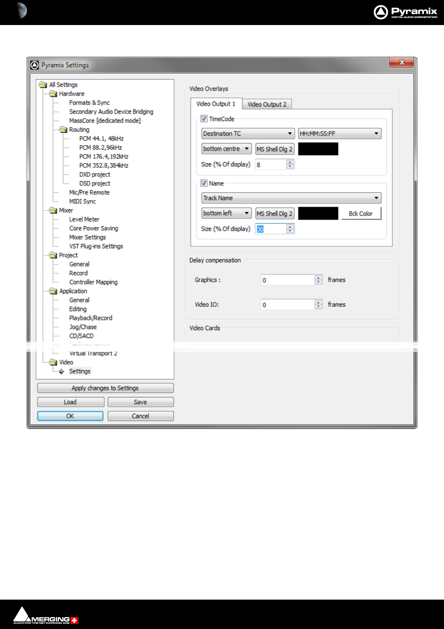The height and width of the screenshot is (629, 444).
Task: Select Formats & Sync in tree
Action: (90, 103)
